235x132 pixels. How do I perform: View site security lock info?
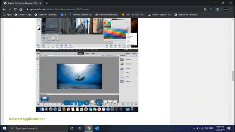[28, 9]
